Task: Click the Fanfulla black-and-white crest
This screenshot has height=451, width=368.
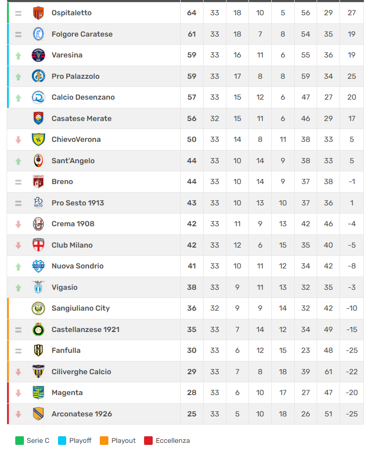Action: coord(38,350)
